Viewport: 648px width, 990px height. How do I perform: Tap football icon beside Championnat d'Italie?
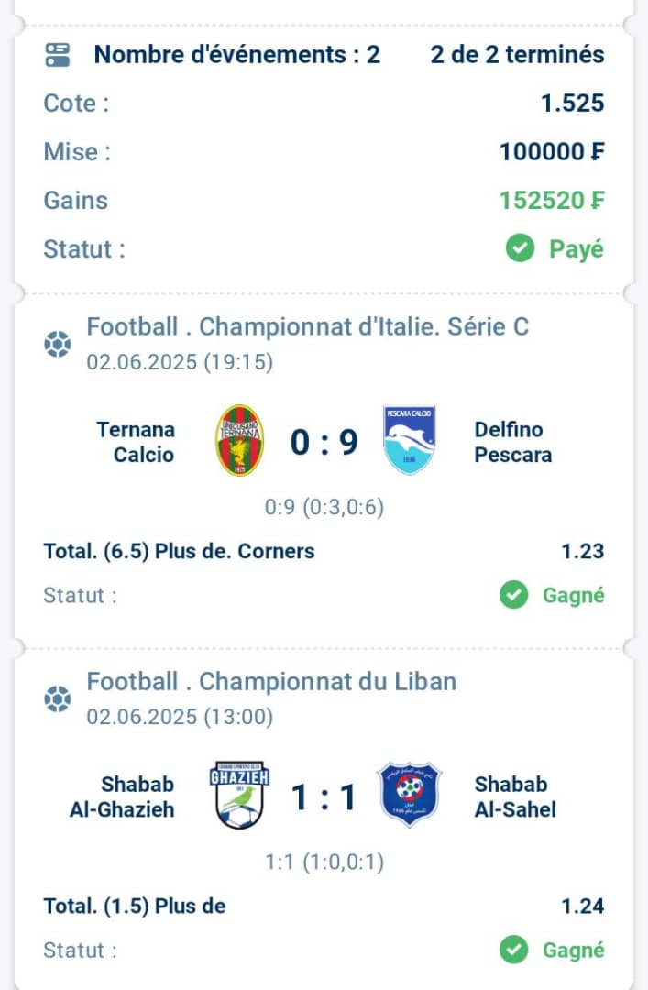(58, 344)
